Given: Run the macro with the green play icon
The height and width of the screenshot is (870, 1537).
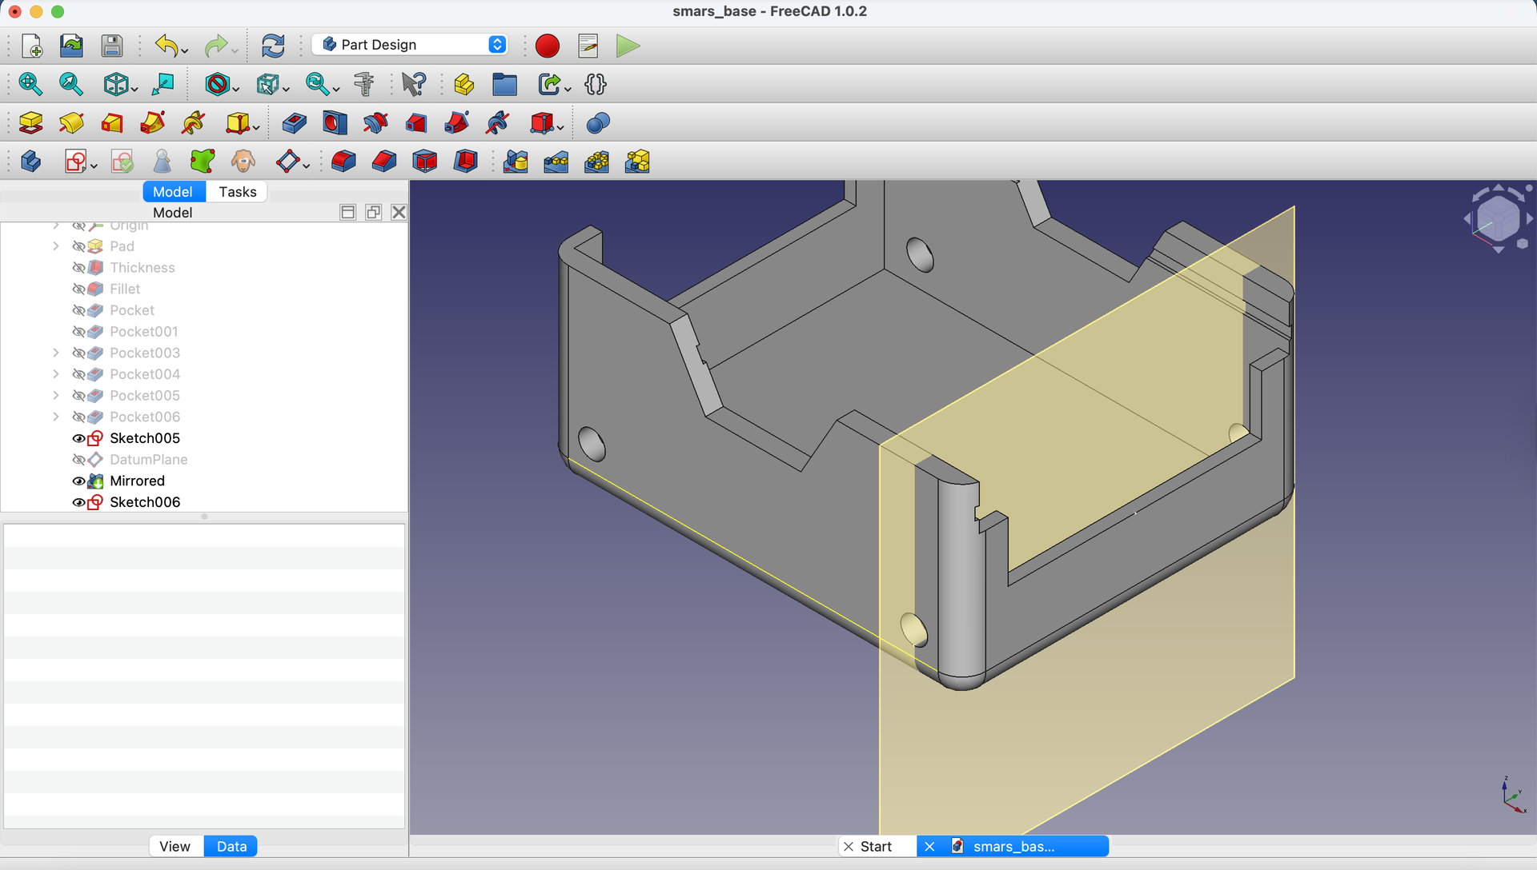Looking at the screenshot, I should [x=628, y=46].
